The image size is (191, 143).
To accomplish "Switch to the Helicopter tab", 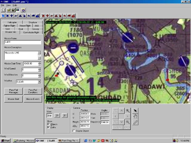I will point(11,22).
